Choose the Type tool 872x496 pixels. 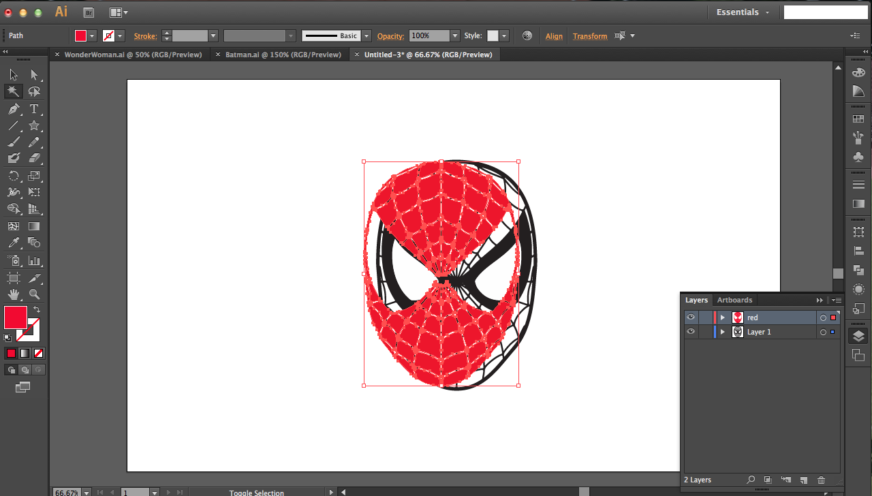(x=34, y=109)
